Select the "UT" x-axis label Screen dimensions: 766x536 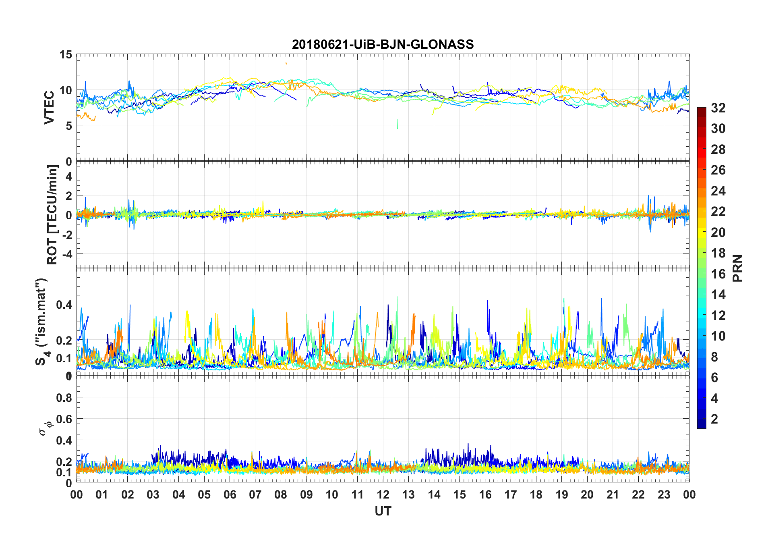click(x=383, y=511)
